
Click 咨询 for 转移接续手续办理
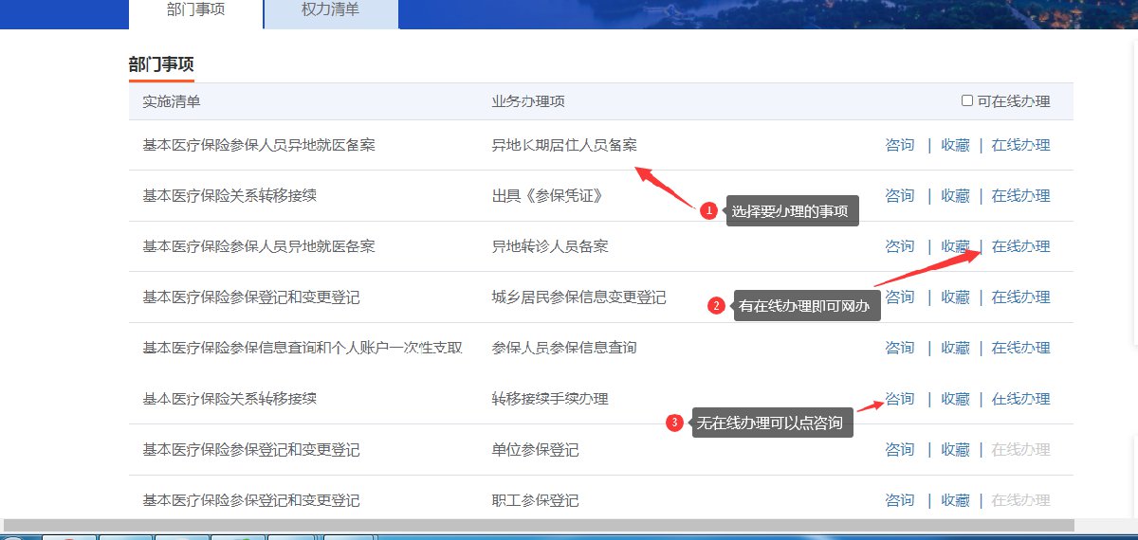[899, 399]
